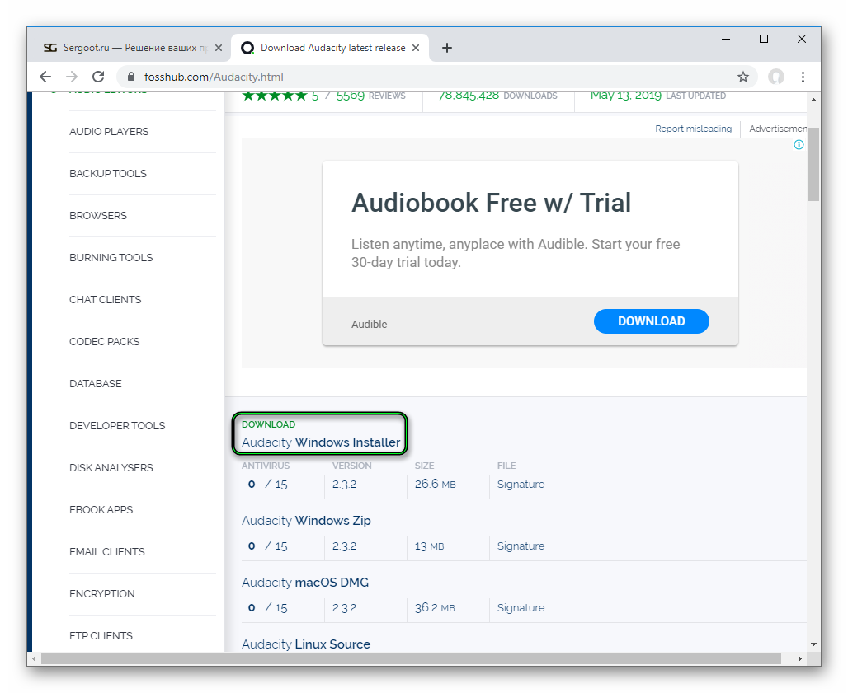Open a new tab with plus icon

[447, 48]
